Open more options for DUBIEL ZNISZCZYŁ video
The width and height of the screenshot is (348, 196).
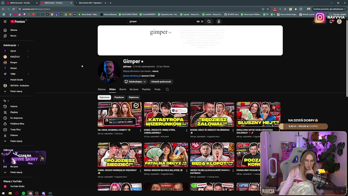187,130
